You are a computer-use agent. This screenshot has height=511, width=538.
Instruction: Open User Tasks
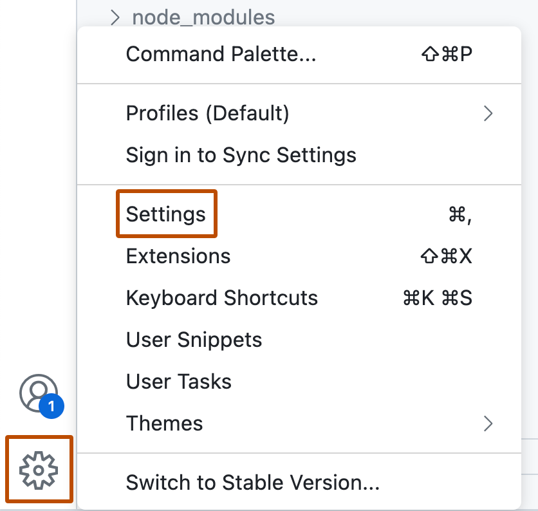point(178,381)
